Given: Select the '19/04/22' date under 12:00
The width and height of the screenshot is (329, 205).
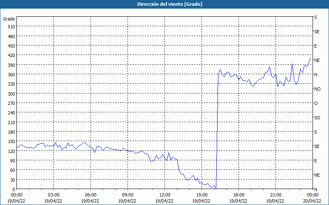Looking at the screenshot, I should pyautogui.click(x=164, y=201).
